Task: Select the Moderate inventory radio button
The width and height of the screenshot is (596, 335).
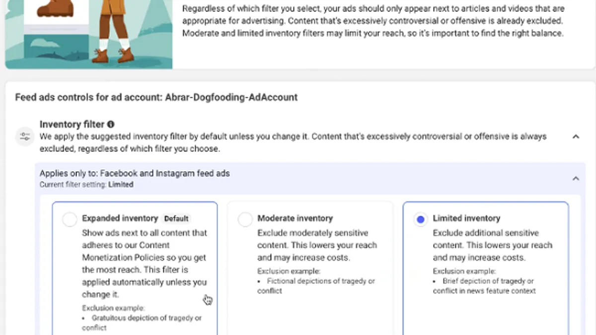Action: coord(245,219)
